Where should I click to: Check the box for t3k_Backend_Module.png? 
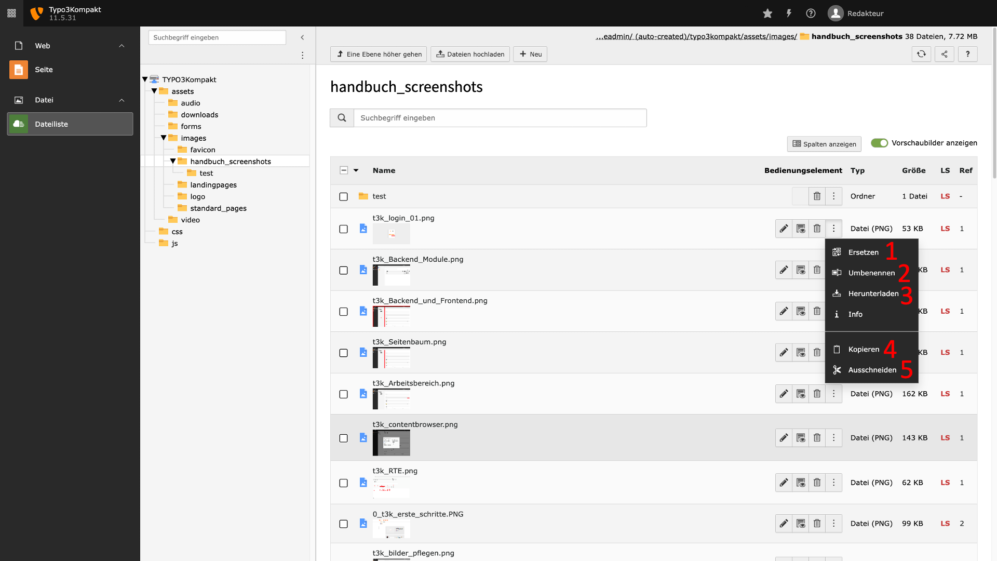pos(343,270)
